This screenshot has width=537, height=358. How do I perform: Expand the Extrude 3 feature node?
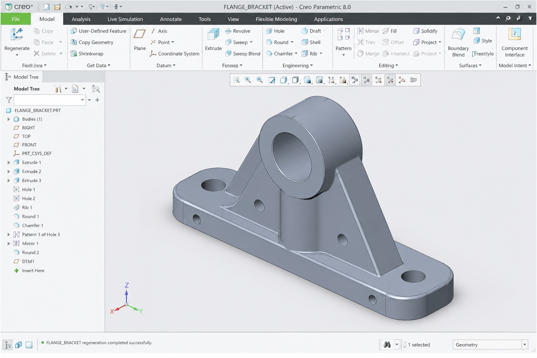click(x=9, y=181)
